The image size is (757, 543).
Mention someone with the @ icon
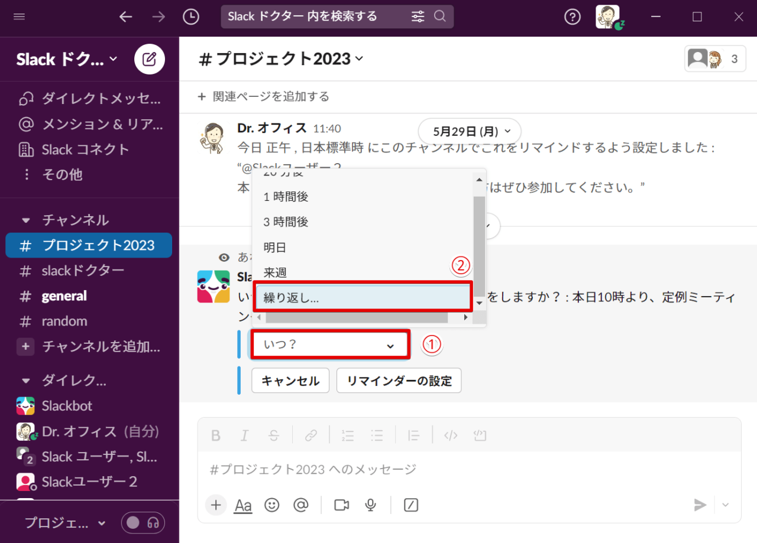[301, 505]
